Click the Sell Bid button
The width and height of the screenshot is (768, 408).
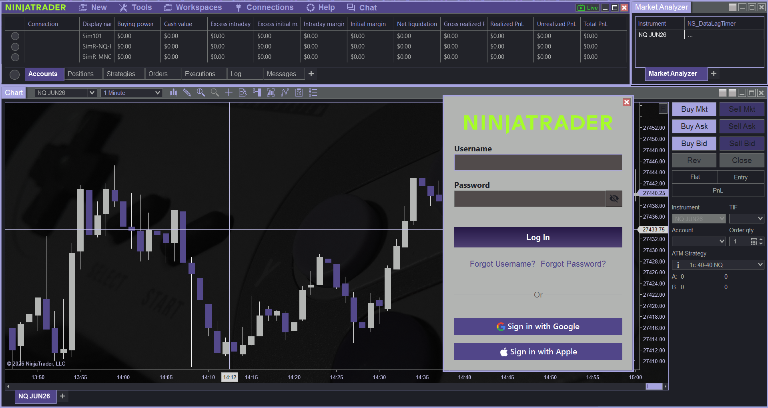(x=742, y=144)
